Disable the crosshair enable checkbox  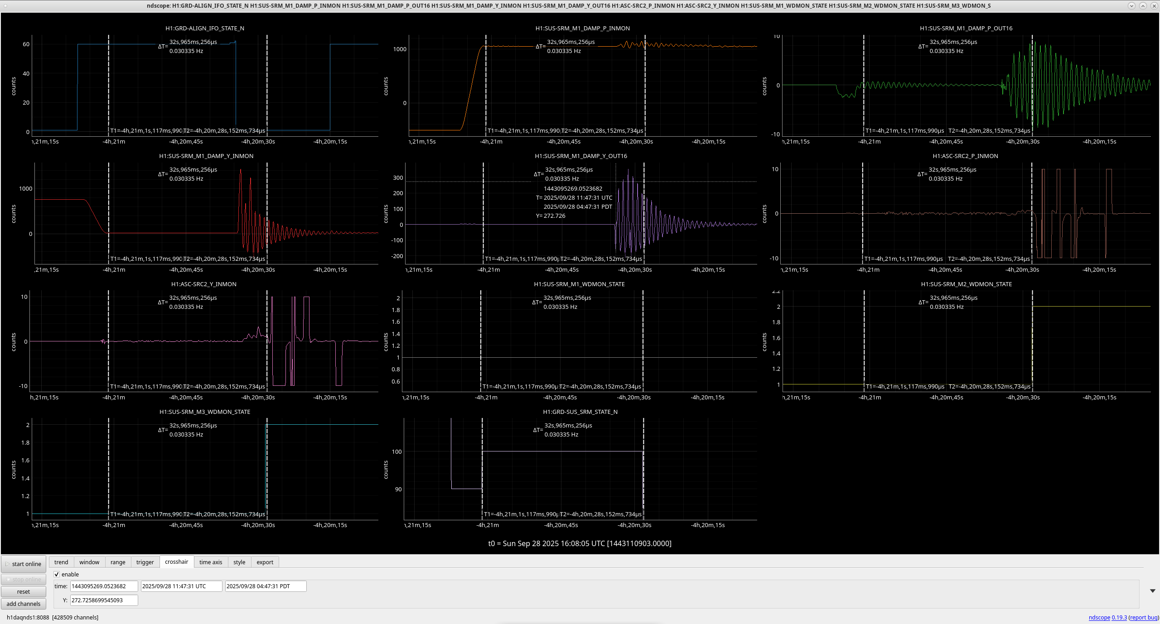[x=57, y=574]
